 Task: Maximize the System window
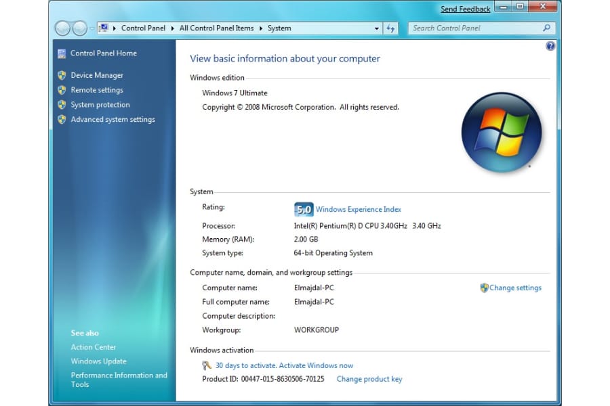pos(520,7)
